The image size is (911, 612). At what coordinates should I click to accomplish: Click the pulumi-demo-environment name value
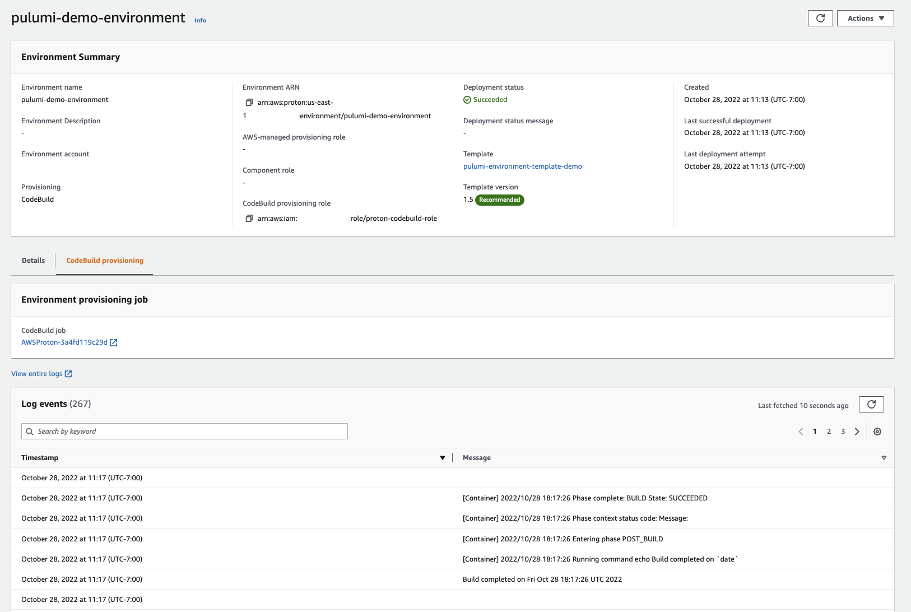tap(65, 100)
